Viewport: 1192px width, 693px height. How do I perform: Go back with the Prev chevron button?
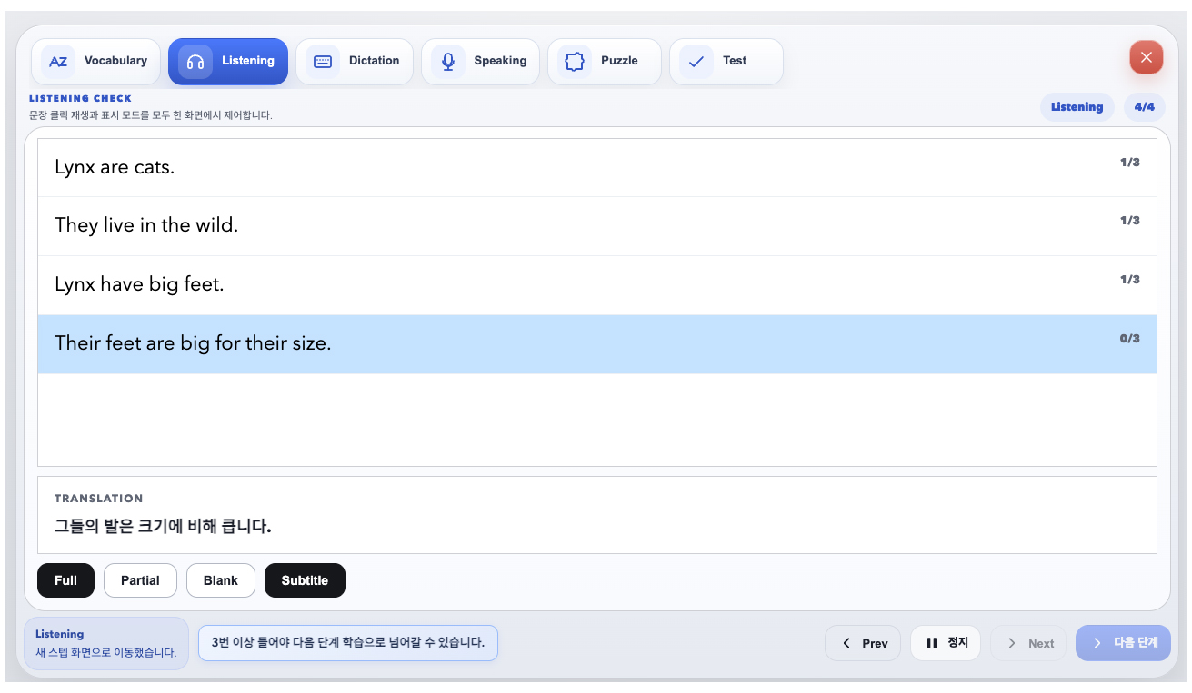tap(863, 643)
